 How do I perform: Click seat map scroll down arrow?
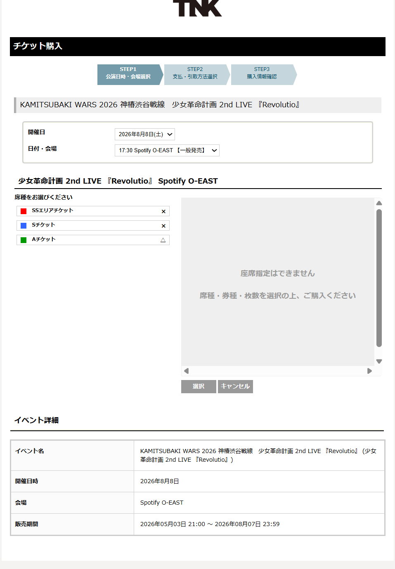[379, 361]
